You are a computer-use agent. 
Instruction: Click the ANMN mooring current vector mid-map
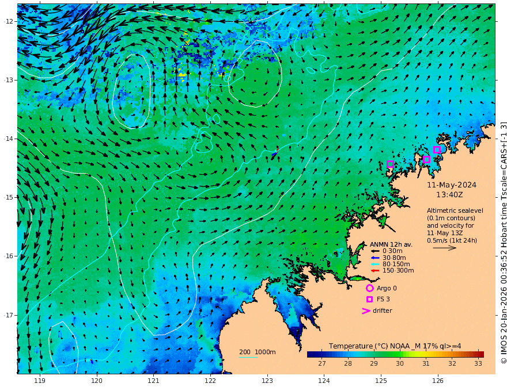click(274, 154)
